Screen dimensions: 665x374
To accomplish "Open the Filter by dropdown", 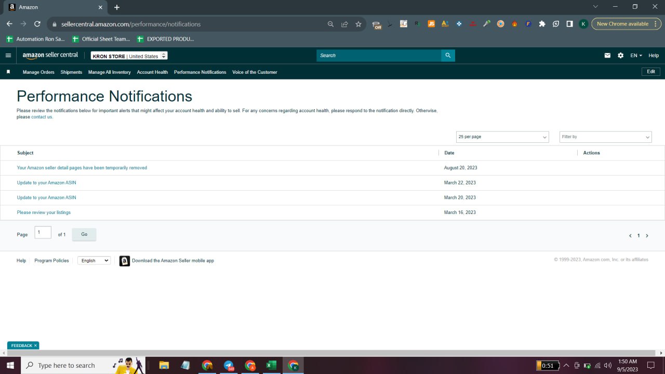I will pyautogui.click(x=605, y=137).
